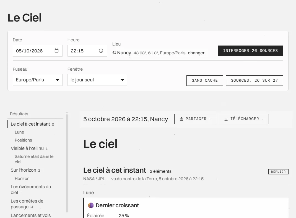296x218 pixels.
Task: Open the calendar picker icon in Date field
Action: 56,51
